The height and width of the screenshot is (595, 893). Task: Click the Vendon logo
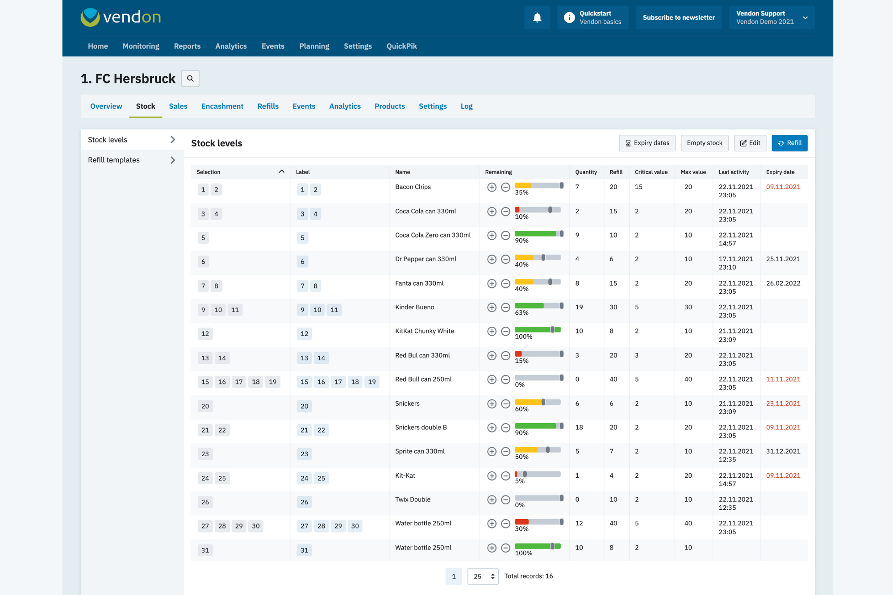(x=121, y=17)
